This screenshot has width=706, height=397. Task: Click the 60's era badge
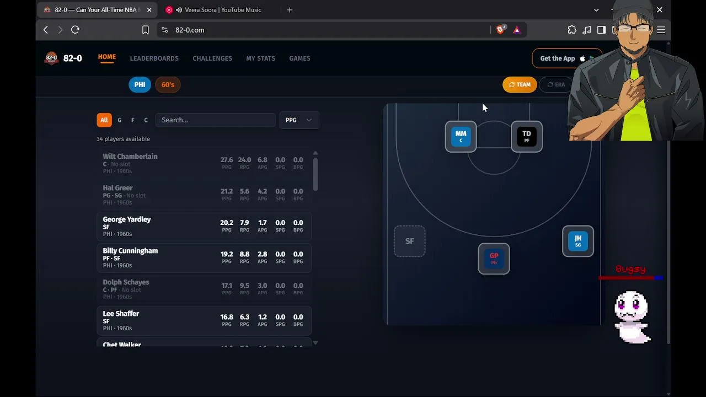point(168,84)
